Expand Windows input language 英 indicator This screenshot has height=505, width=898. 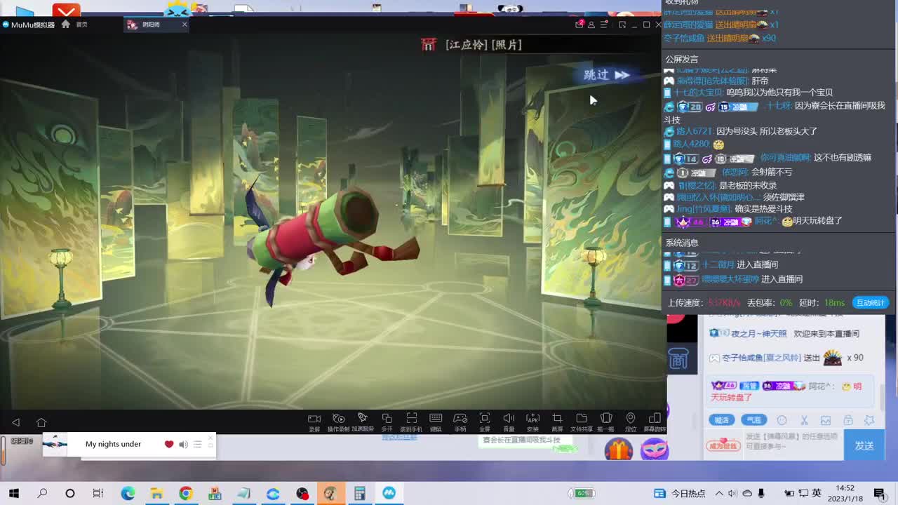[817, 493]
